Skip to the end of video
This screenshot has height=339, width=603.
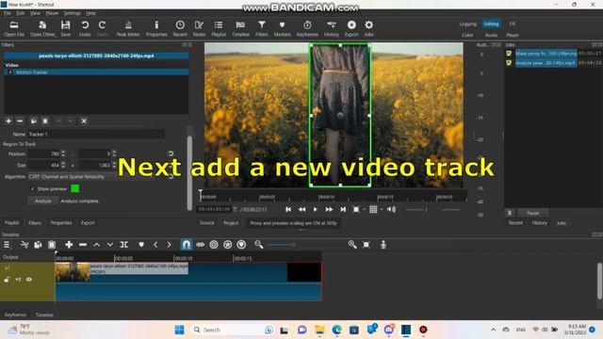pos(343,209)
